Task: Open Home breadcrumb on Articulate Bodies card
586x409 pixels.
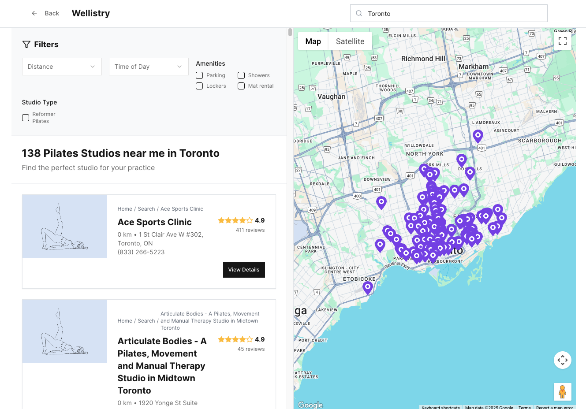Action: (125, 321)
